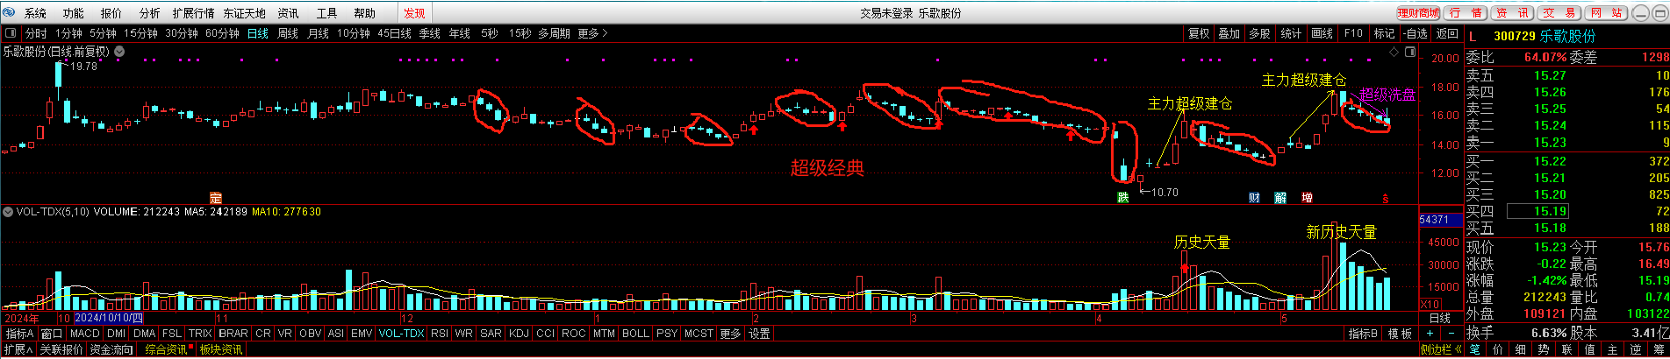This screenshot has width=1670, height=359.
Task: Switch chart to 周线 weekly period
Action: point(288,33)
